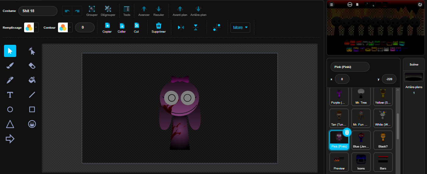The image size is (427, 174).
Task: Click the Copier button
Action: point(107,28)
